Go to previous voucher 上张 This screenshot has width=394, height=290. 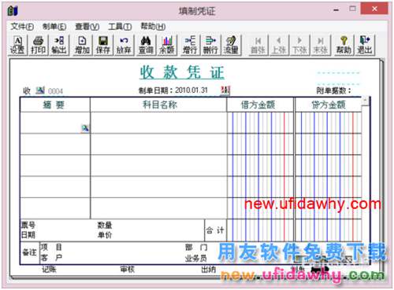(x=279, y=45)
